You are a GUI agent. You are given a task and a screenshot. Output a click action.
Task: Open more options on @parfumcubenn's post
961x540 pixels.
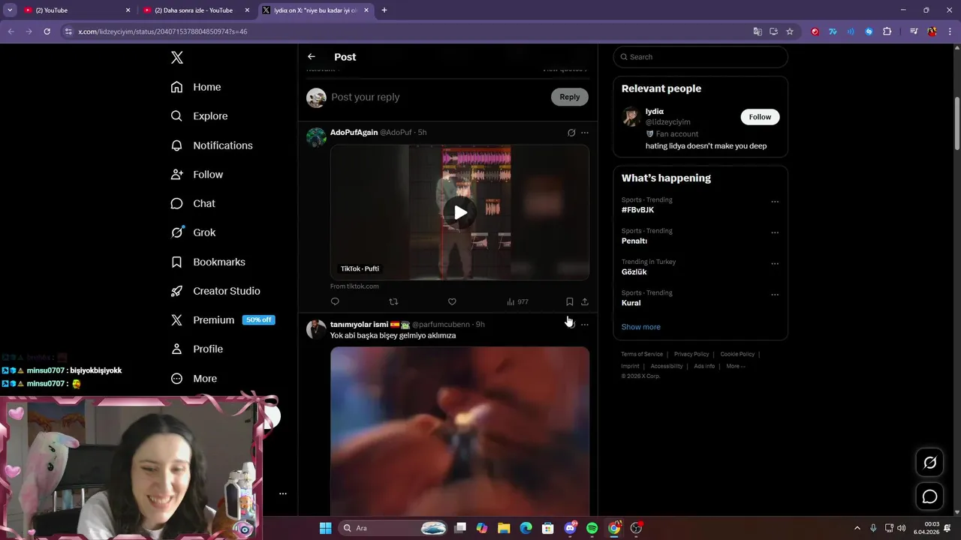coord(585,325)
